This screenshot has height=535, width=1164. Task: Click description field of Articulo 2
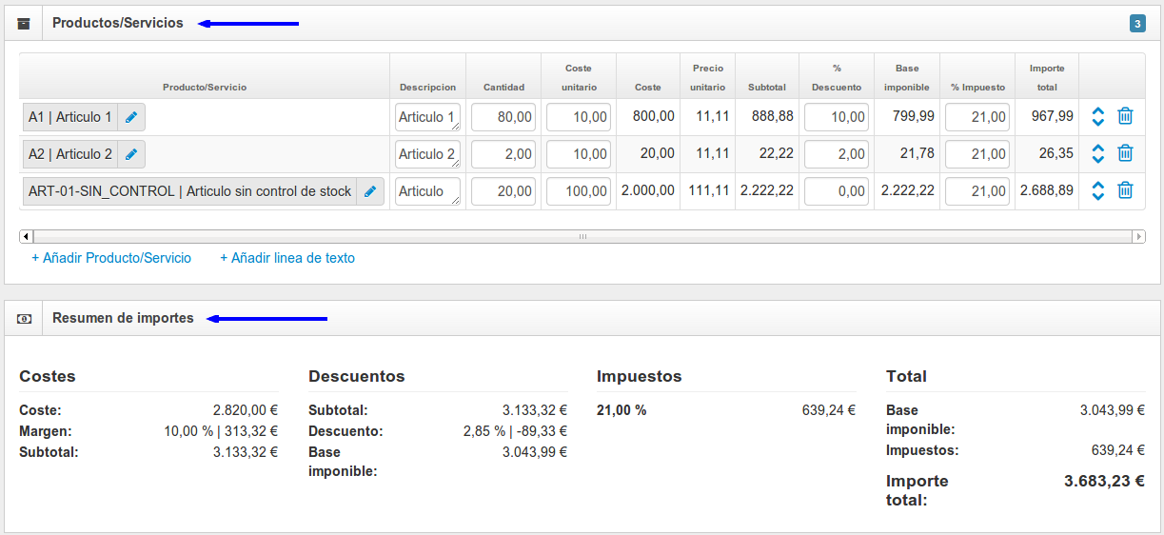(x=427, y=154)
